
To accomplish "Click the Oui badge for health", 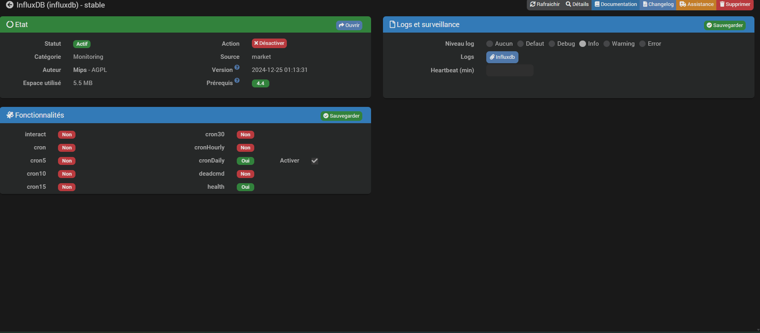I will pyautogui.click(x=246, y=187).
